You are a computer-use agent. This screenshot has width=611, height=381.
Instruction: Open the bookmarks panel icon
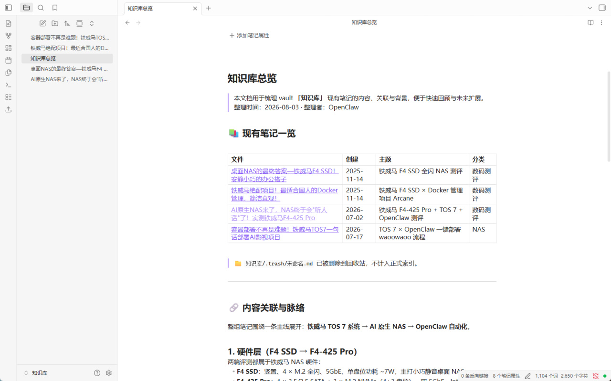tap(55, 8)
